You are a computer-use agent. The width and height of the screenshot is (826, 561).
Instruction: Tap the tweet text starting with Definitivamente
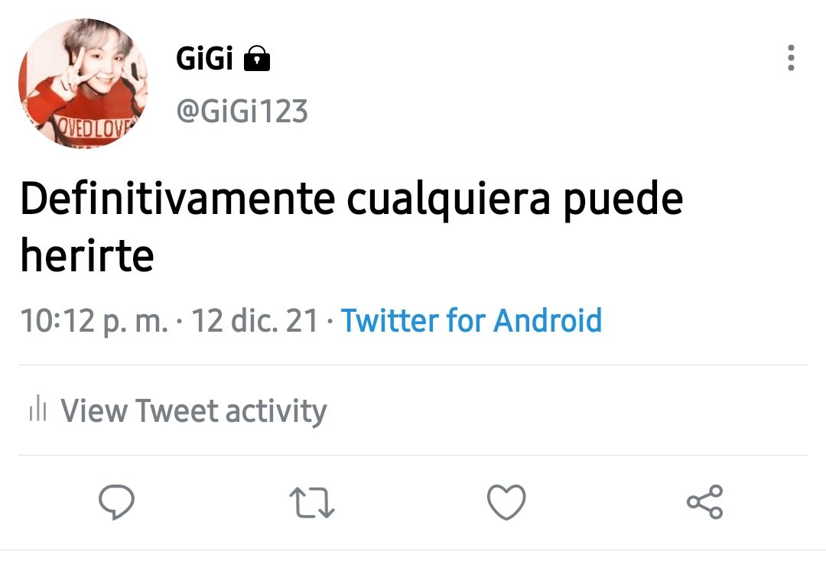tap(351, 227)
